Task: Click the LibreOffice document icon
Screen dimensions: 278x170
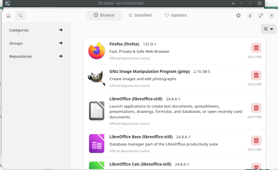Action: [x=97, y=111]
